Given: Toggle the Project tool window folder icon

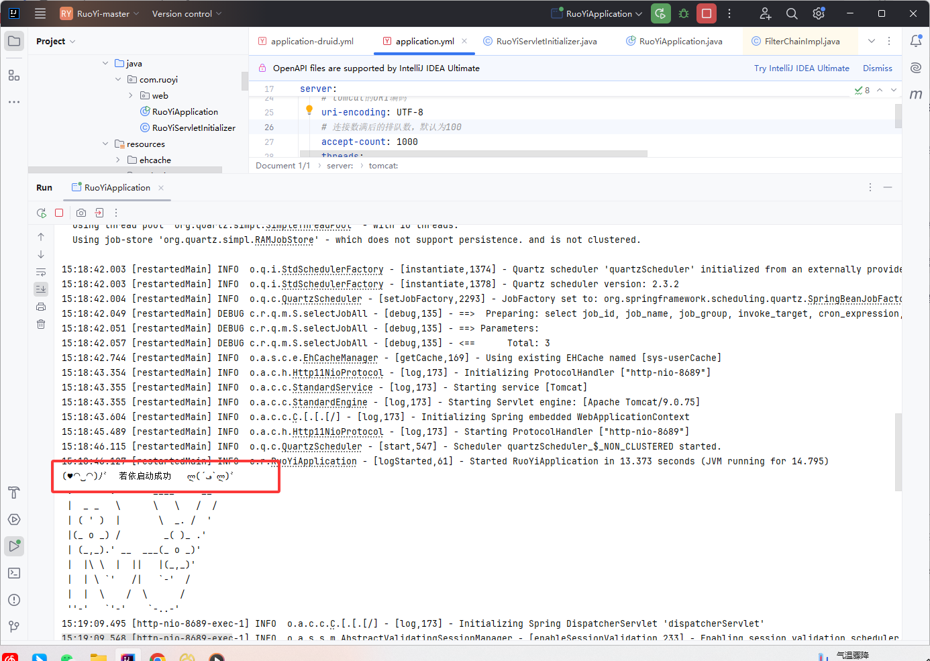Looking at the screenshot, I should pos(14,41).
